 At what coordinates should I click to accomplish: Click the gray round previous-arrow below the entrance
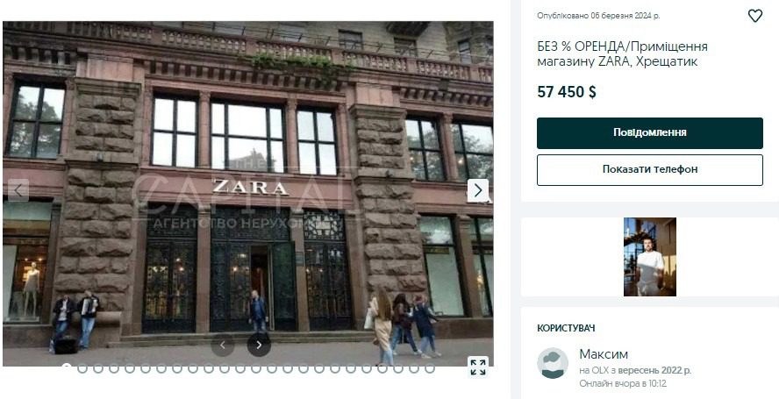223,345
